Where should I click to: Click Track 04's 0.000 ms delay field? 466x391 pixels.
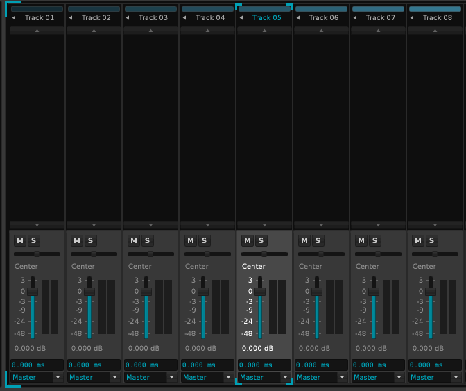click(x=207, y=365)
